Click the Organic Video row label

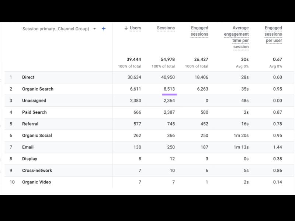tap(37, 182)
